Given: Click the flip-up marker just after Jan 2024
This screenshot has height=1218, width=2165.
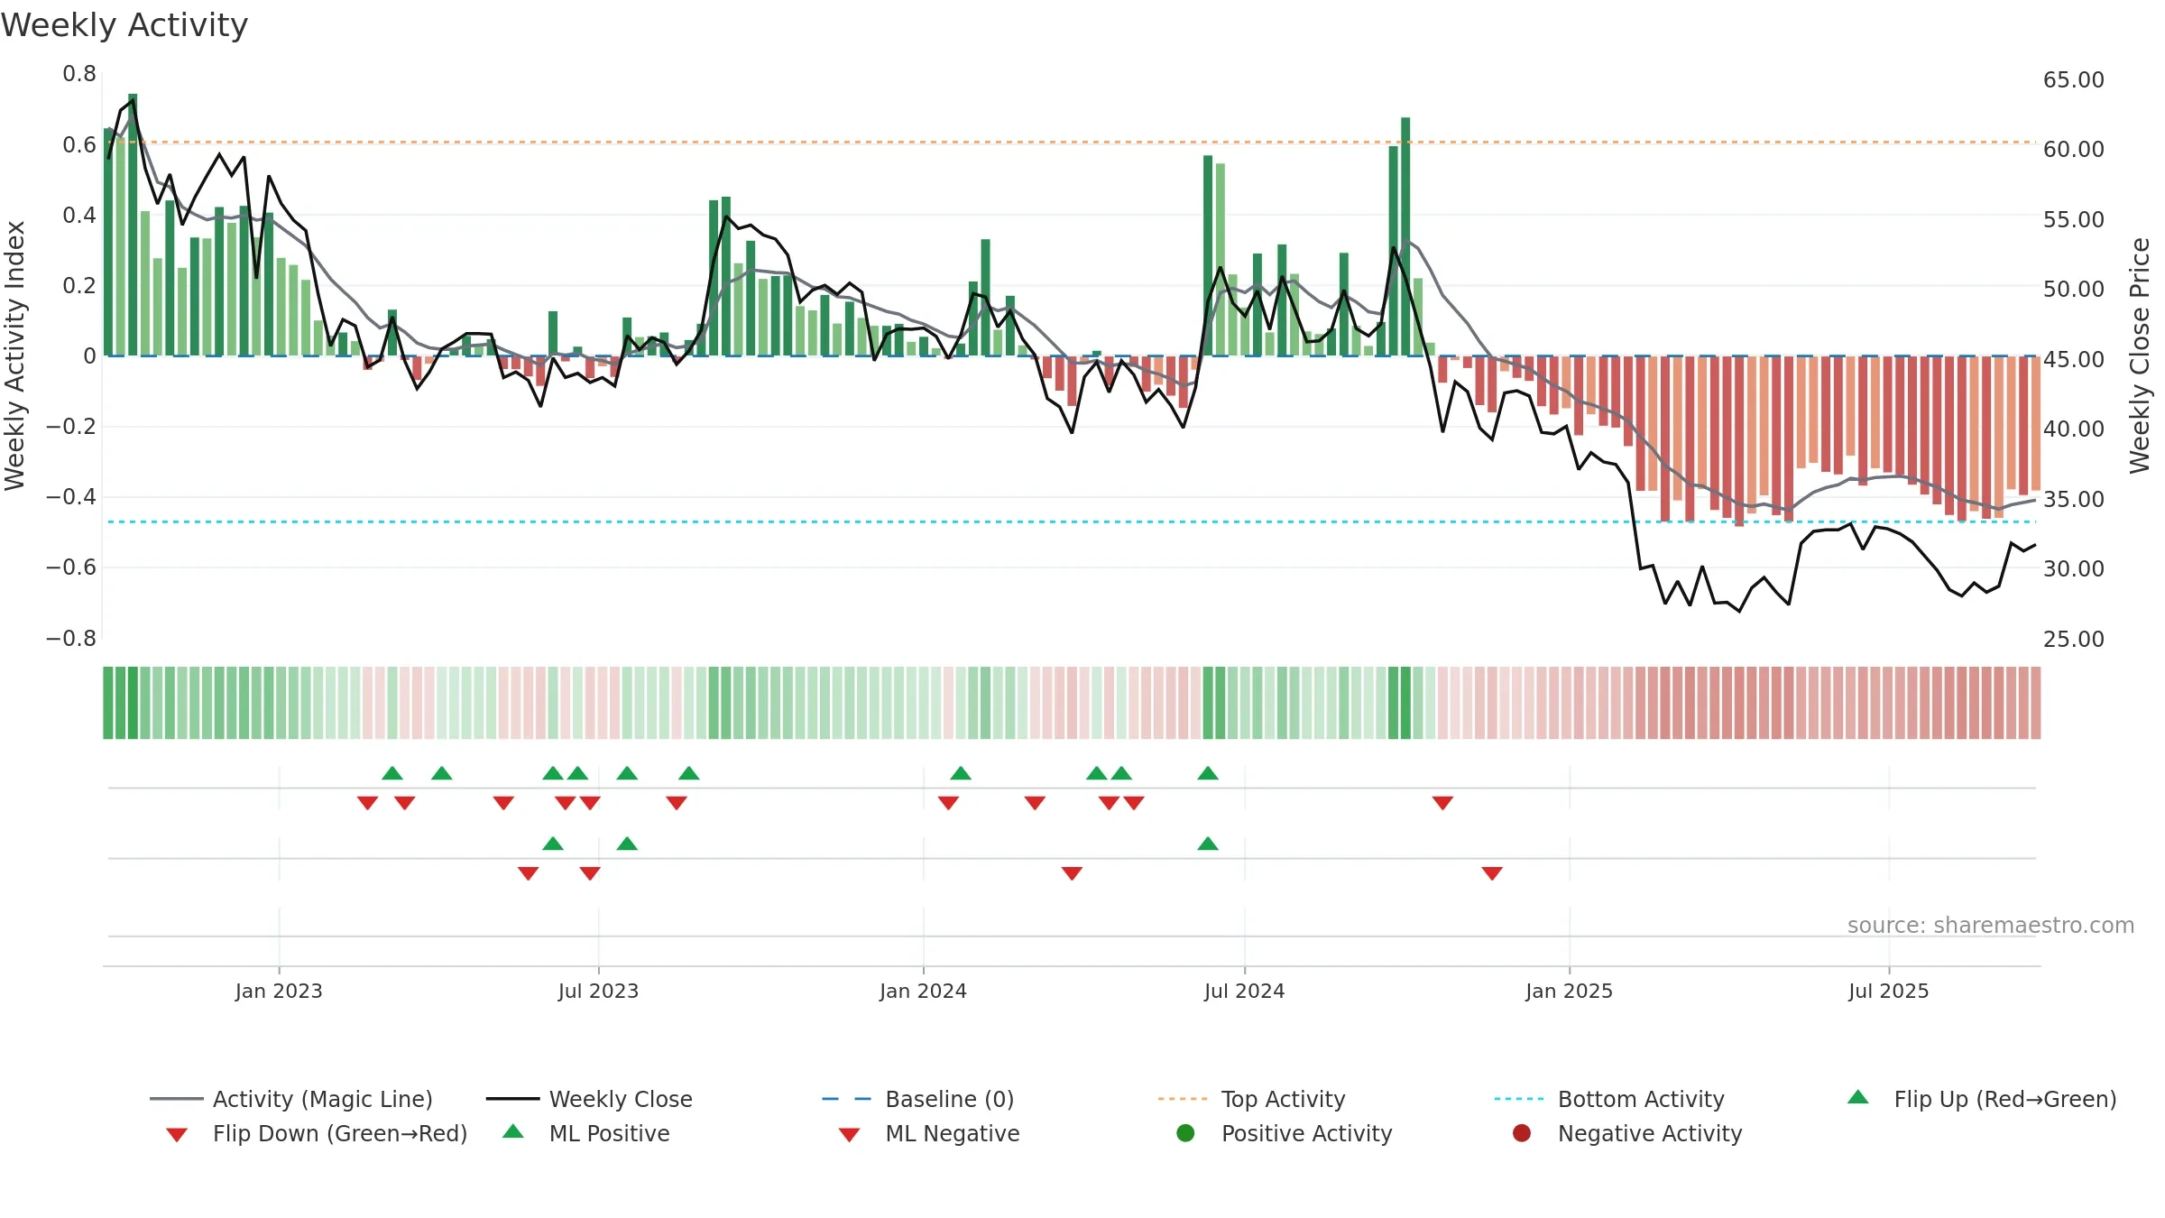Looking at the screenshot, I should coord(961,773).
